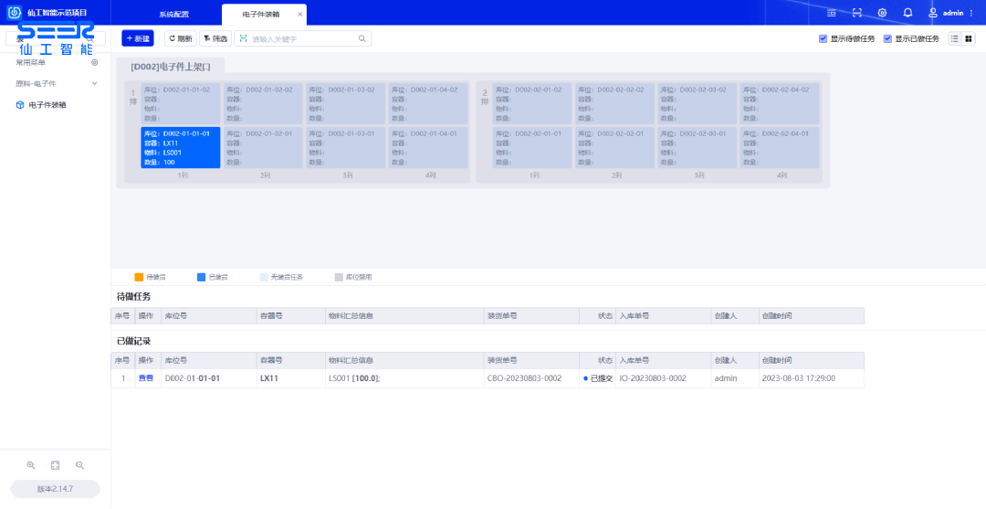Click the zoom out magnifier icon
This screenshot has width=986, height=509.
tap(79, 465)
